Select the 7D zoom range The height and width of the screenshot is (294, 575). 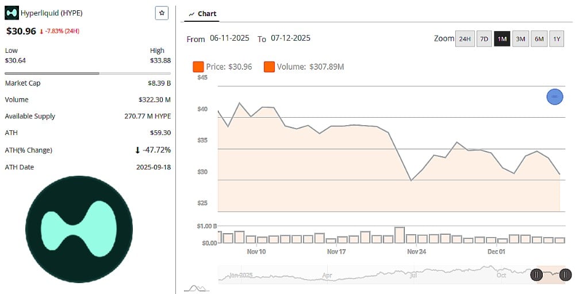tap(484, 39)
